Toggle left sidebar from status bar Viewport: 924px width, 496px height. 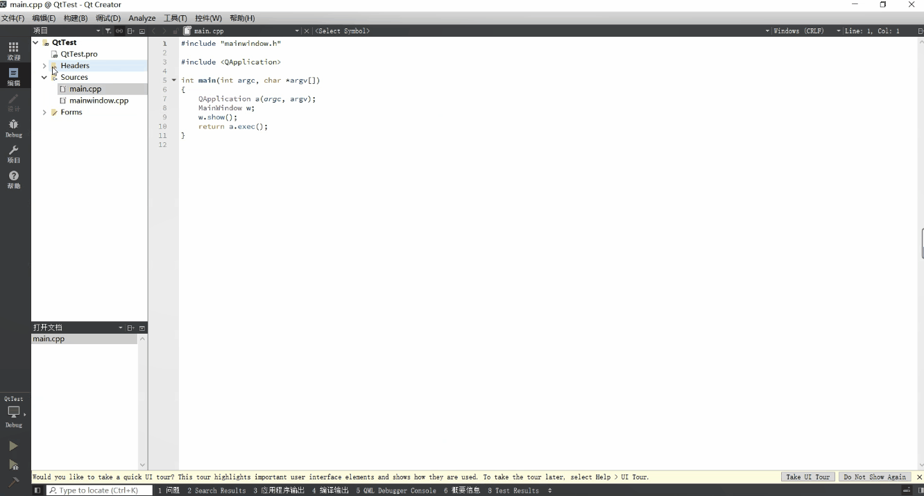point(37,490)
